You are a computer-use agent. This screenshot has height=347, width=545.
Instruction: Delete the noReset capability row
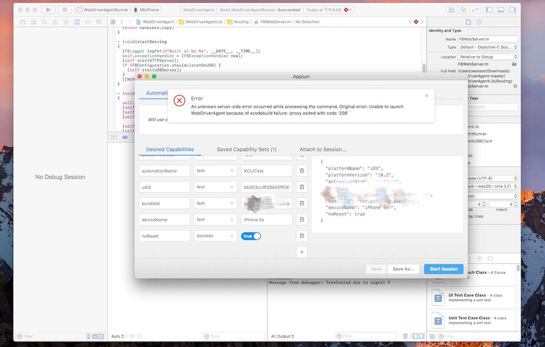tap(302, 236)
